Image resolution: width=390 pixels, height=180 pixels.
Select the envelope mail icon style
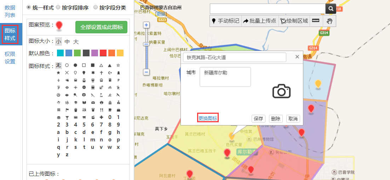[x=92, y=102]
